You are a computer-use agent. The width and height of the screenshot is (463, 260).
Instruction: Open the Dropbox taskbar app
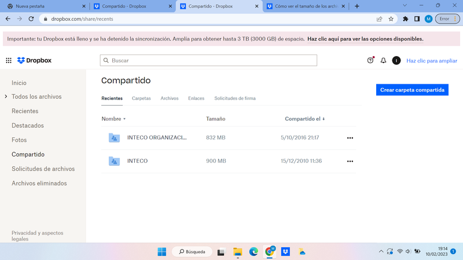[285, 252]
